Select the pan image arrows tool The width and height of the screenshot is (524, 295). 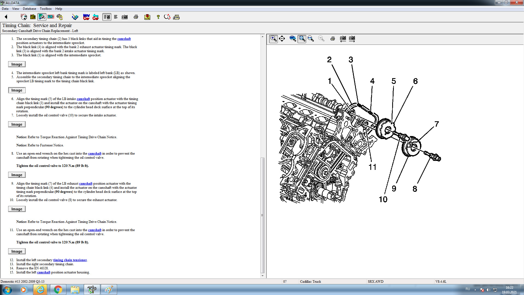pyautogui.click(x=282, y=39)
